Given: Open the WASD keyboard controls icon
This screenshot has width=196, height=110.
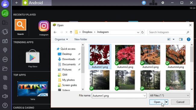Looking at the screenshot, I should tap(153, 3).
